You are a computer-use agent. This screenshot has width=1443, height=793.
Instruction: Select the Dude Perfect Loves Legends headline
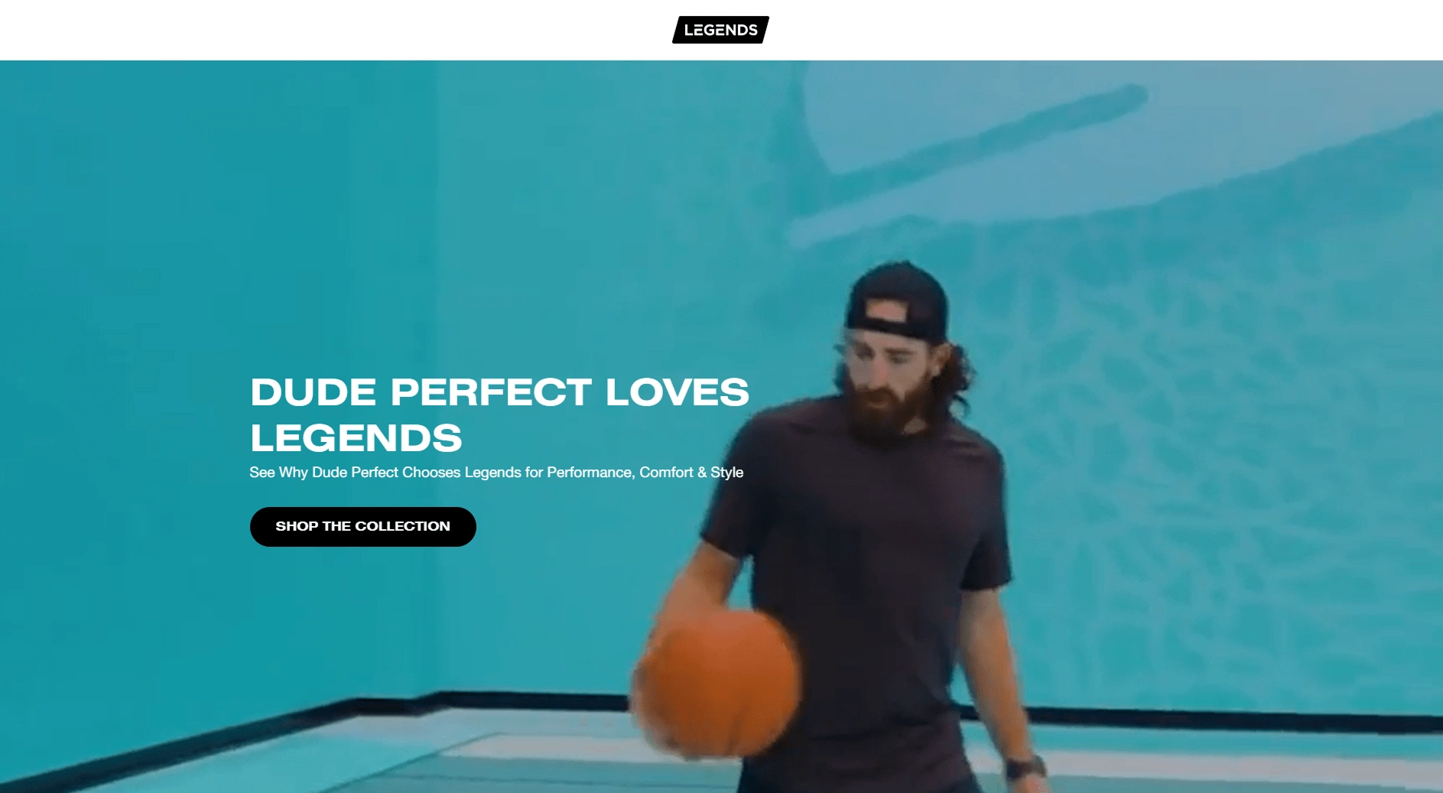499,414
